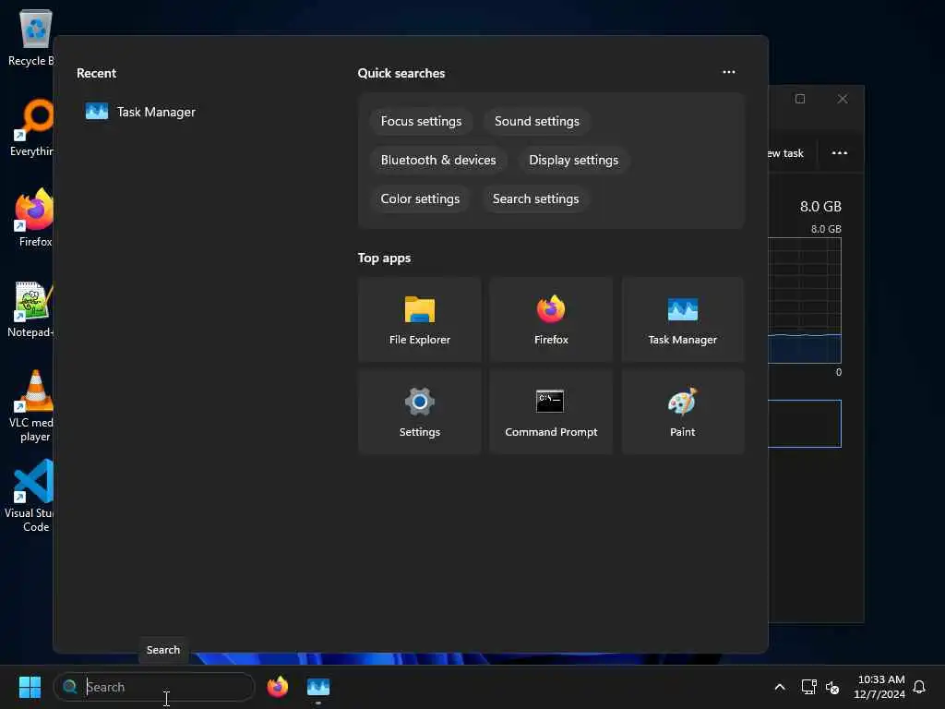Click the muted volume tray icon
945x709 pixels.
pos(832,687)
